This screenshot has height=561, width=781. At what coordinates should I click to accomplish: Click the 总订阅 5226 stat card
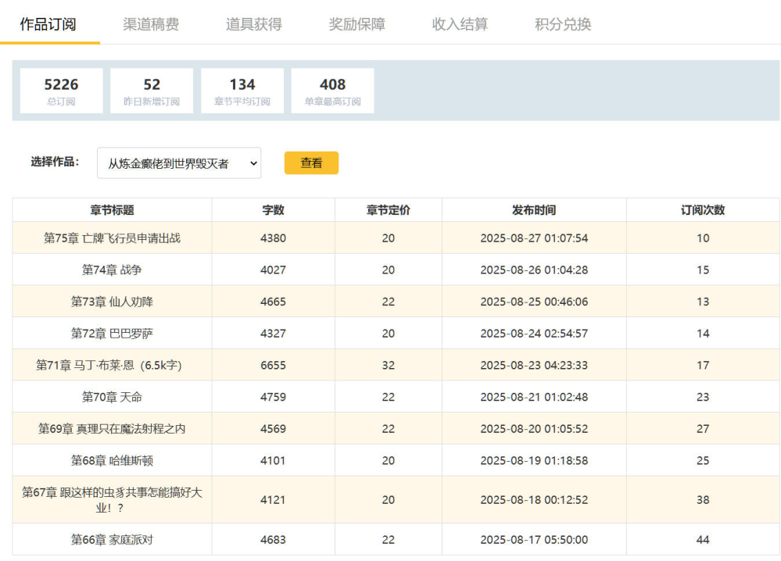61,91
